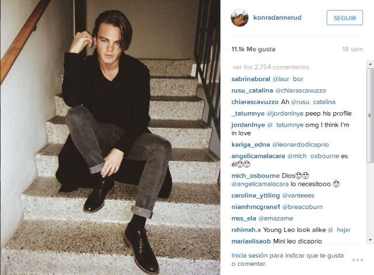Image resolution: width=374 pixels, height=275 pixels.
Task: Open the three-dot more options menu
Action: click(358, 260)
